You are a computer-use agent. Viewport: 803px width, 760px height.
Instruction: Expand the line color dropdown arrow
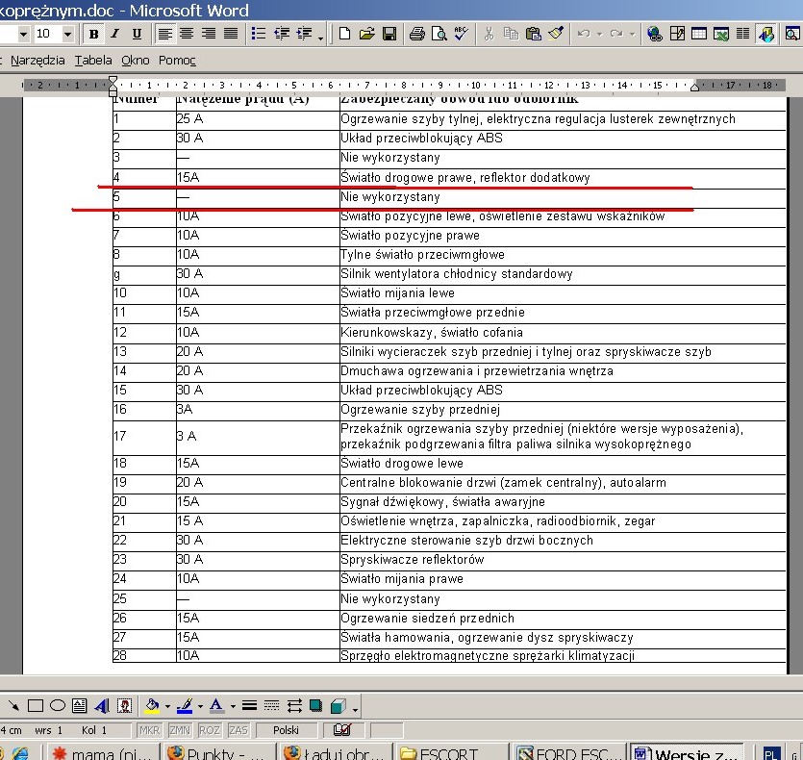click(x=200, y=707)
